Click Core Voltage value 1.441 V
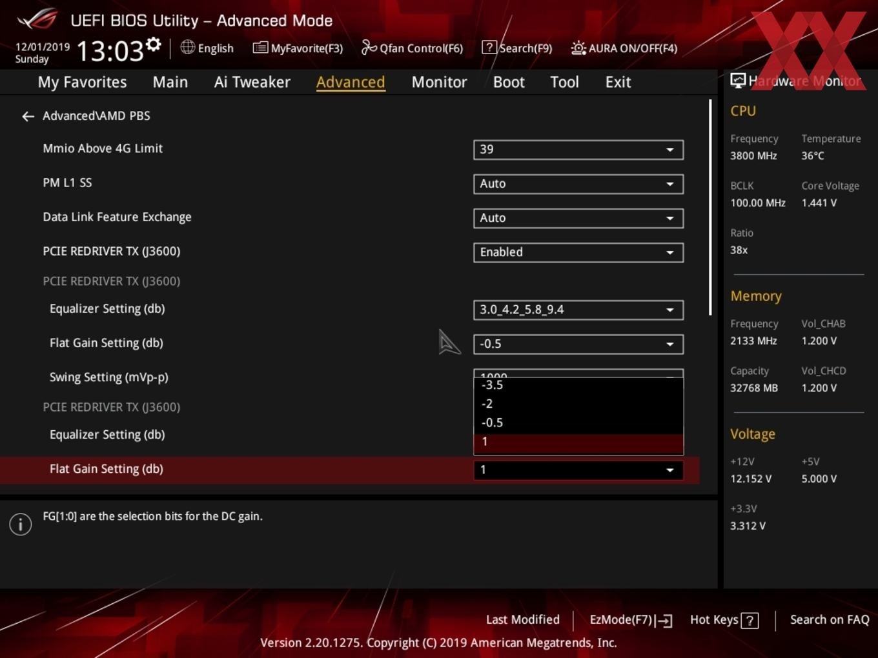Viewport: 878px width, 658px height. pos(819,203)
